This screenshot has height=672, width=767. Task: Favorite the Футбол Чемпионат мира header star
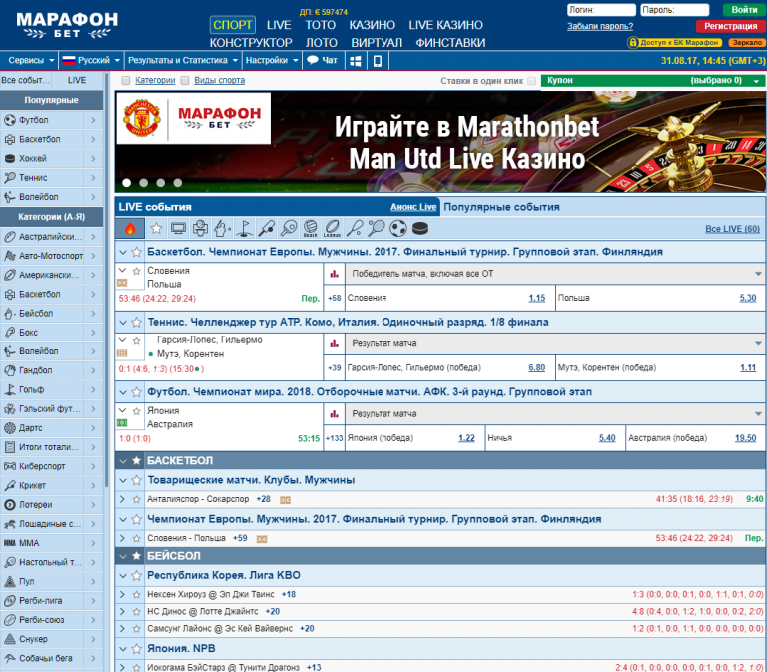[x=137, y=392]
